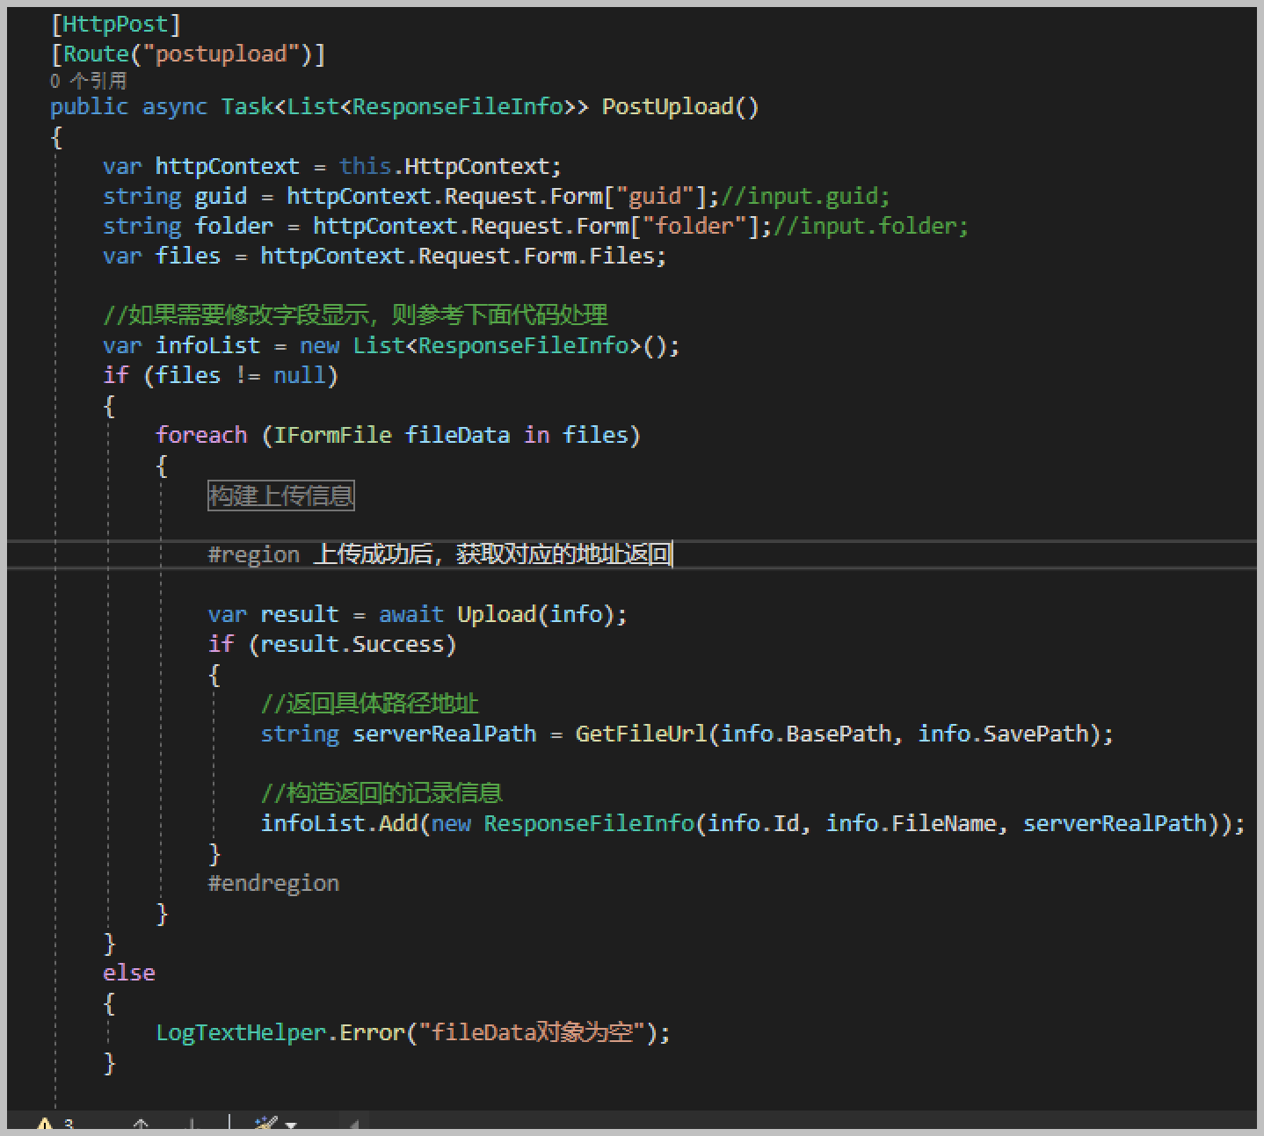Click the #endregion directive
The height and width of the screenshot is (1136, 1264).
(273, 883)
